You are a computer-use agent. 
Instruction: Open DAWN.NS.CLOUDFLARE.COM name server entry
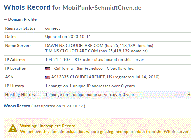pos(74,46)
